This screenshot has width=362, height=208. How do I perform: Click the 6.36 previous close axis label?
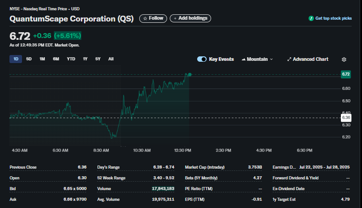pyautogui.click(x=346, y=118)
